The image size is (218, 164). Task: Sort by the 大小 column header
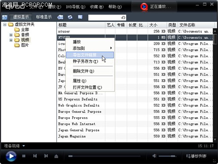[157, 25]
